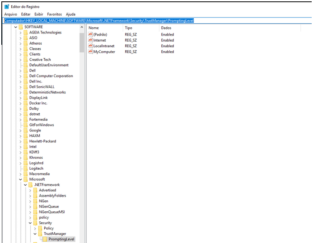This screenshot has width=313, height=243.
Task: Select the Hewlett-Packard key
Action: pos(42,141)
